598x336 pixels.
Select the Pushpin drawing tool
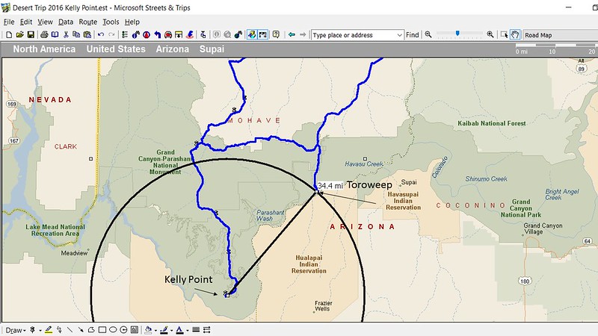pos(32,330)
